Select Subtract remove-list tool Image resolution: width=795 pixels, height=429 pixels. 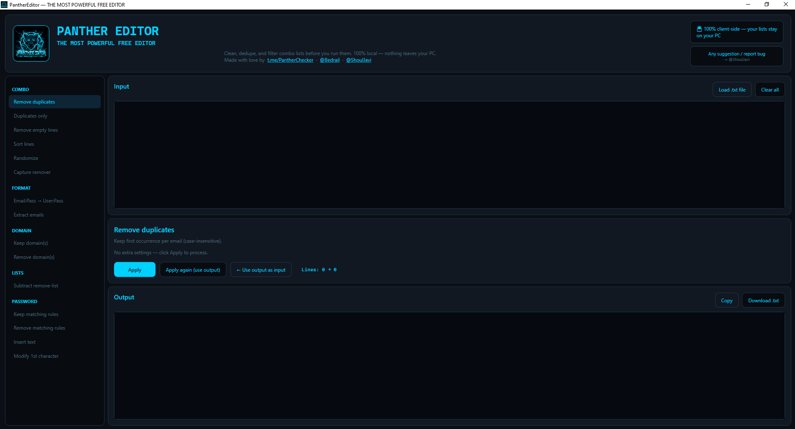pyautogui.click(x=55, y=286)
